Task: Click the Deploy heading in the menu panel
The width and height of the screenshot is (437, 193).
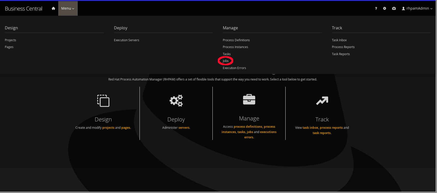Action: [121, 28]
